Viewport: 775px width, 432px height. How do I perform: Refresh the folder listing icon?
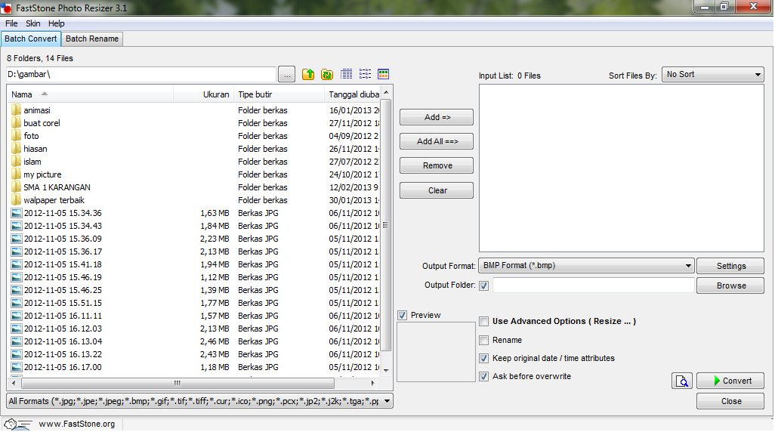coord(327,74)
